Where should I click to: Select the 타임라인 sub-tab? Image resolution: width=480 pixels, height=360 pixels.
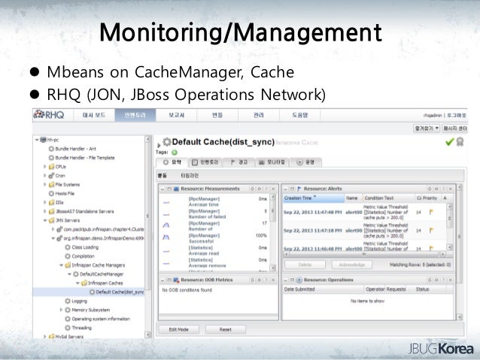(x=190, y=176)
